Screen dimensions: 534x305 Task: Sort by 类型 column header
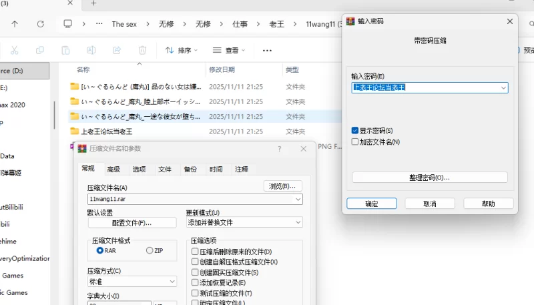click(292, 70)
